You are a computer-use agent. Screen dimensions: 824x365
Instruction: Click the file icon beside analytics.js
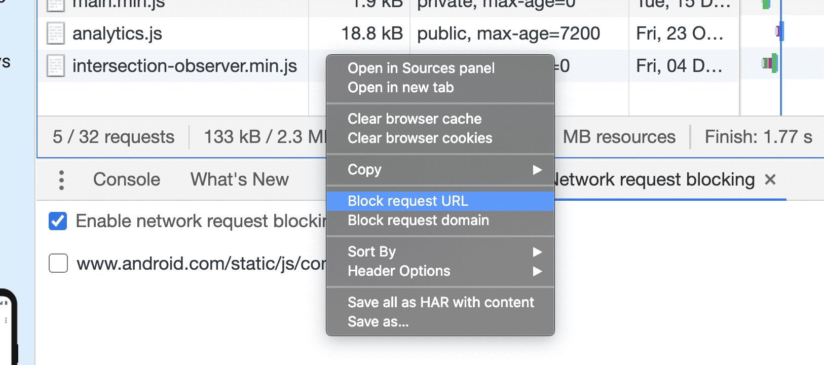[x=55, y=33]
